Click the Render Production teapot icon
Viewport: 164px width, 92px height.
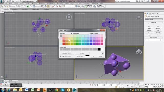(x=103, y=6)
